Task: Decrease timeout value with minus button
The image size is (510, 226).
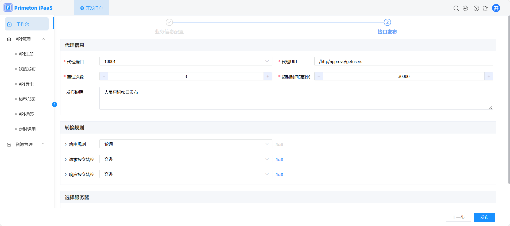Action: tap(319, 76)
